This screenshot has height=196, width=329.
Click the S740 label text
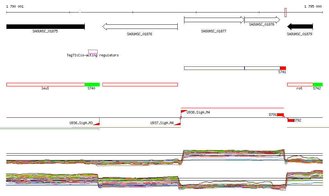(91, 88)
